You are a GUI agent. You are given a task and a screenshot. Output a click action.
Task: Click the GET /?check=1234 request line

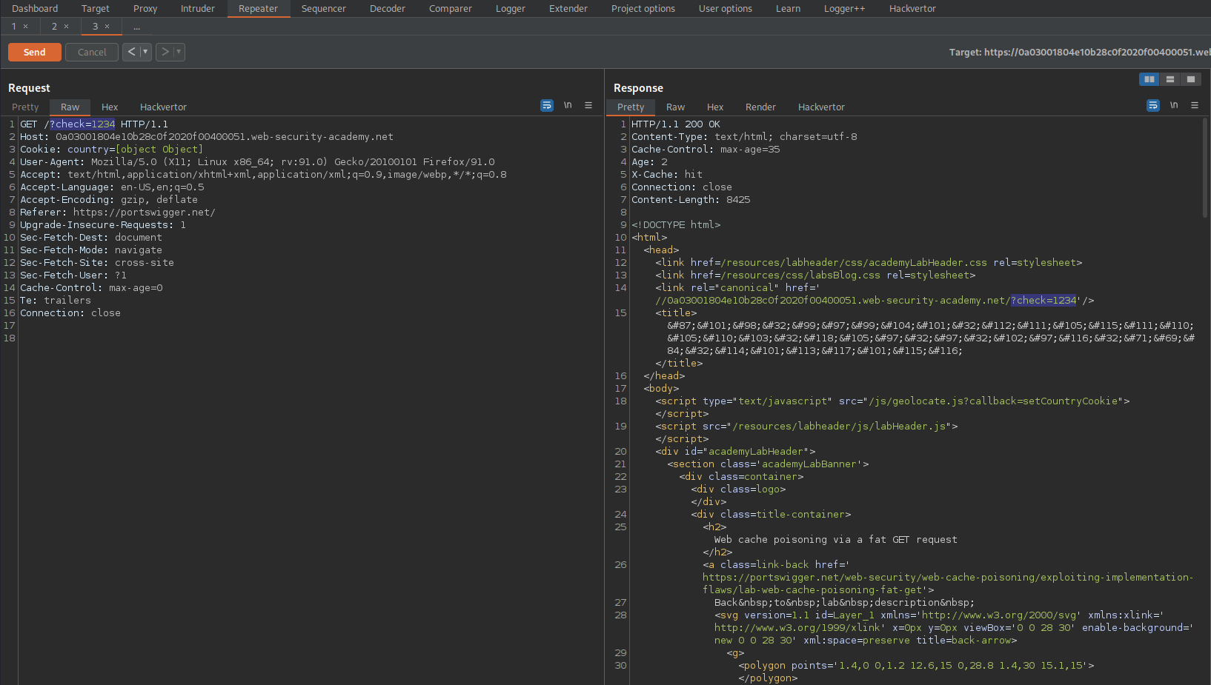94,124
